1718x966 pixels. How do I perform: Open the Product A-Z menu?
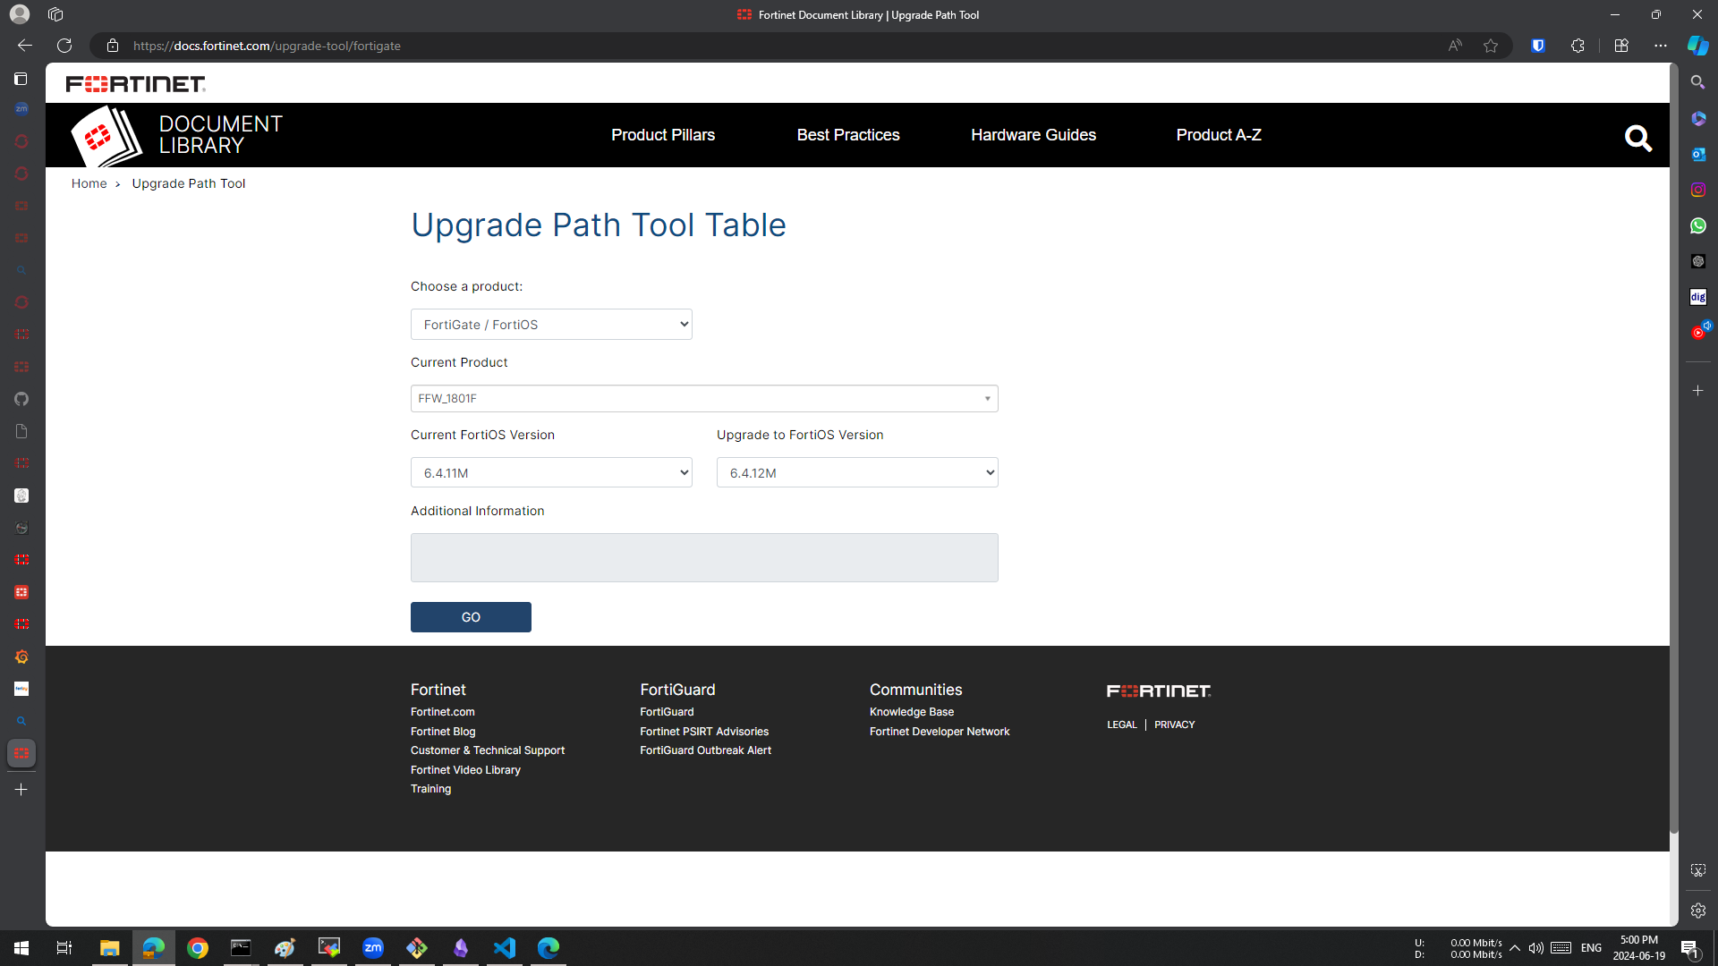point(1219,135)
